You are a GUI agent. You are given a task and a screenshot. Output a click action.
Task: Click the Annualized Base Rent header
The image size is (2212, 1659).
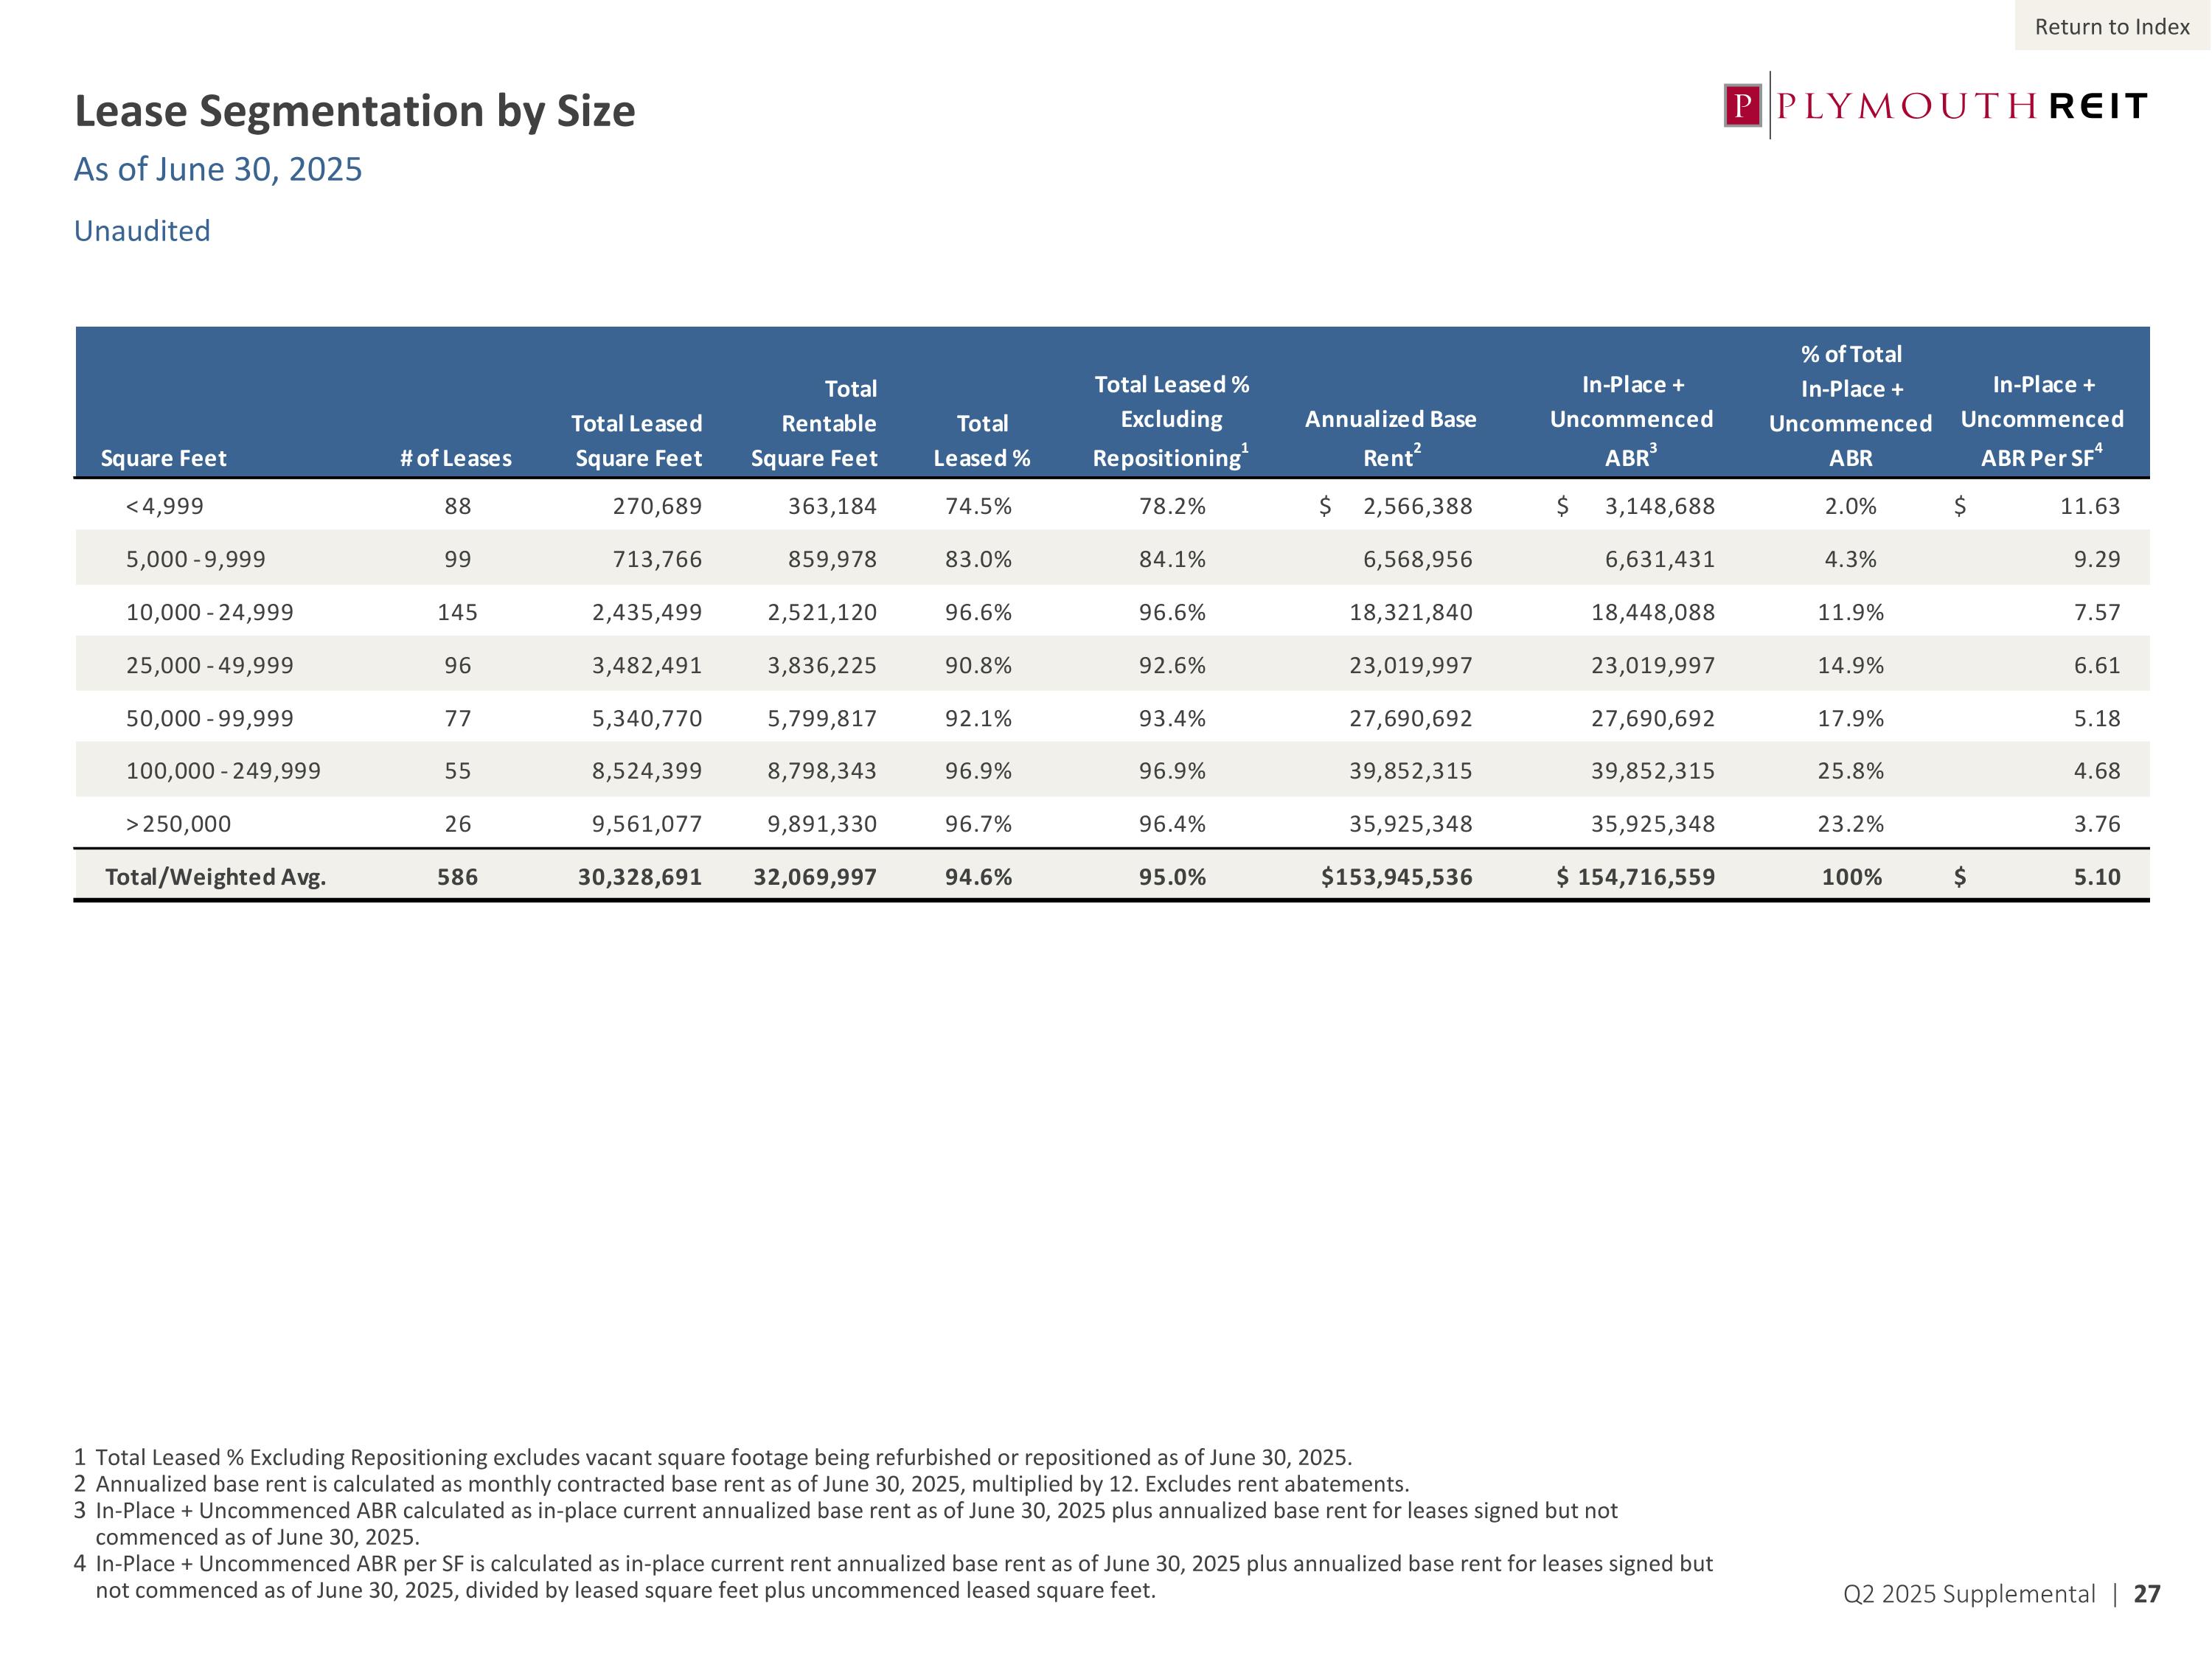pos(1390,437)
